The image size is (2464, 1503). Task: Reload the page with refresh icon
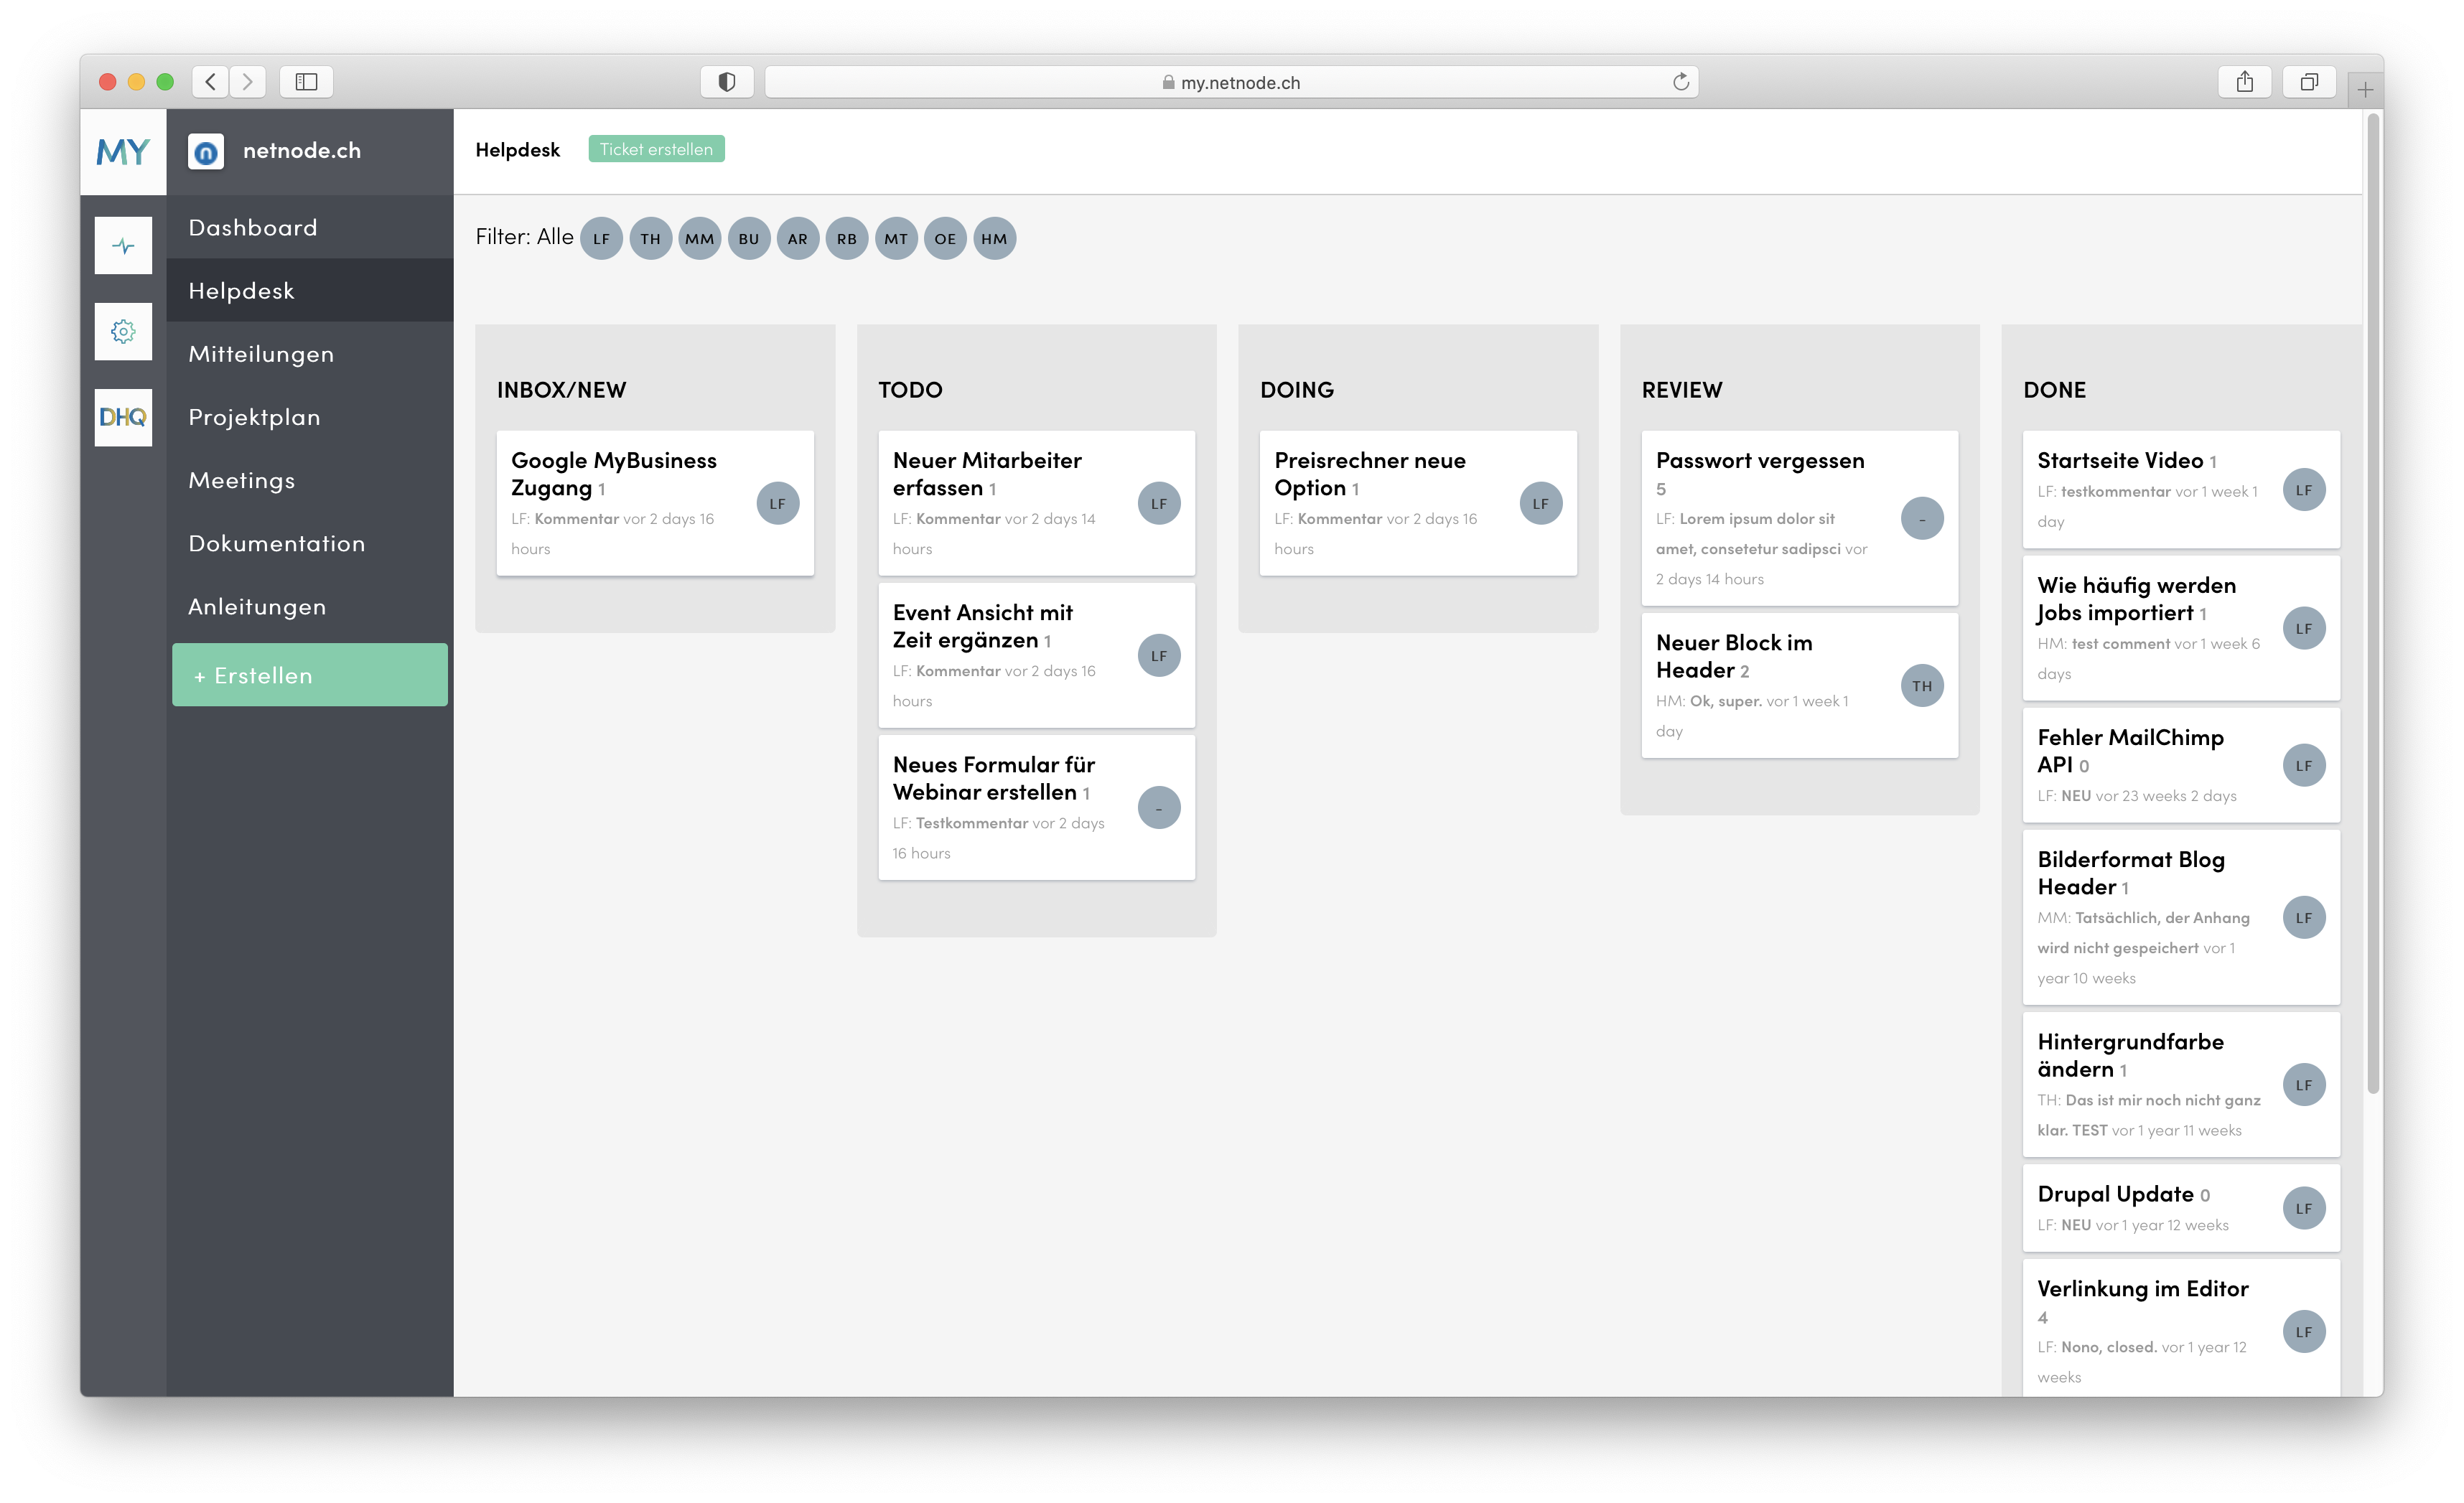tap(1681, 82)
